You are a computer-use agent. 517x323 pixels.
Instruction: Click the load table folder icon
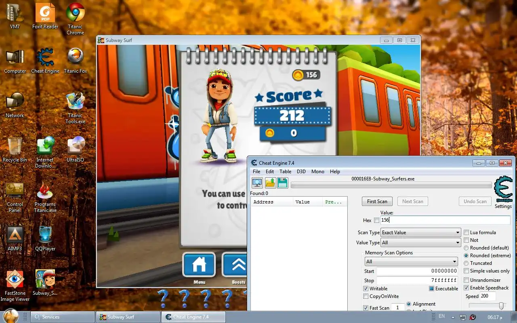click(x=270, y=183)
